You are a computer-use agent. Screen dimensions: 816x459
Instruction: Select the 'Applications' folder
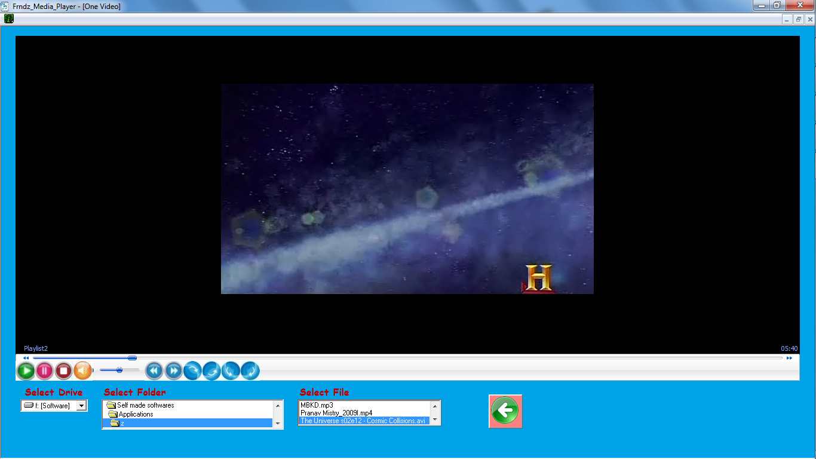pyautogui.click(x=187, y=414)
